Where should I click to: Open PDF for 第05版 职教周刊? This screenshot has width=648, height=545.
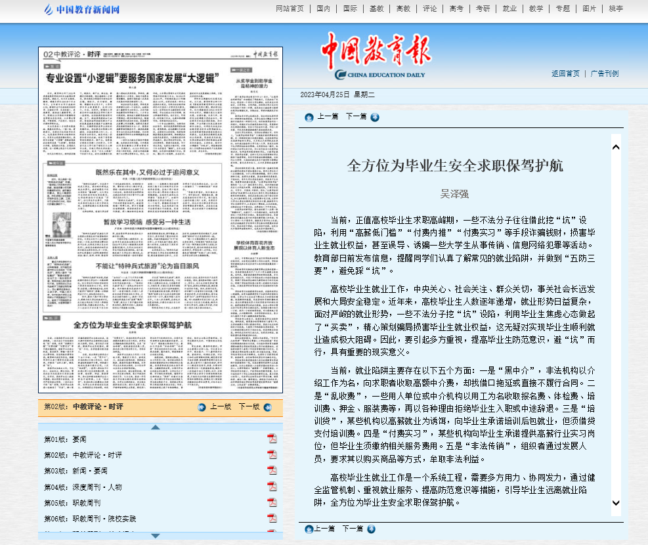272,502
